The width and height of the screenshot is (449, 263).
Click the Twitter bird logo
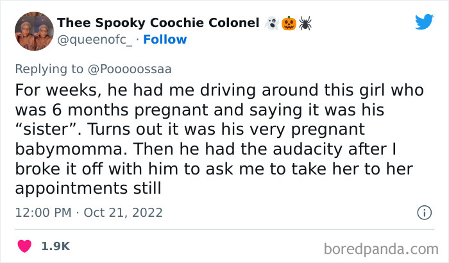(424, 22)
